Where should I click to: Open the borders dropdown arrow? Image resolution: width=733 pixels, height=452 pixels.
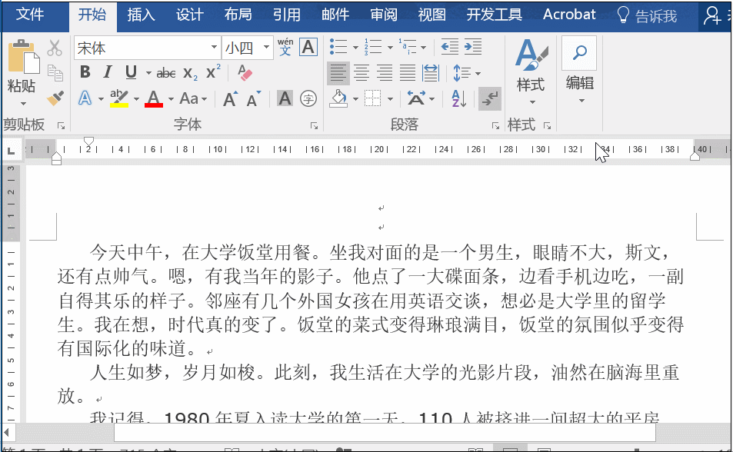390,99
